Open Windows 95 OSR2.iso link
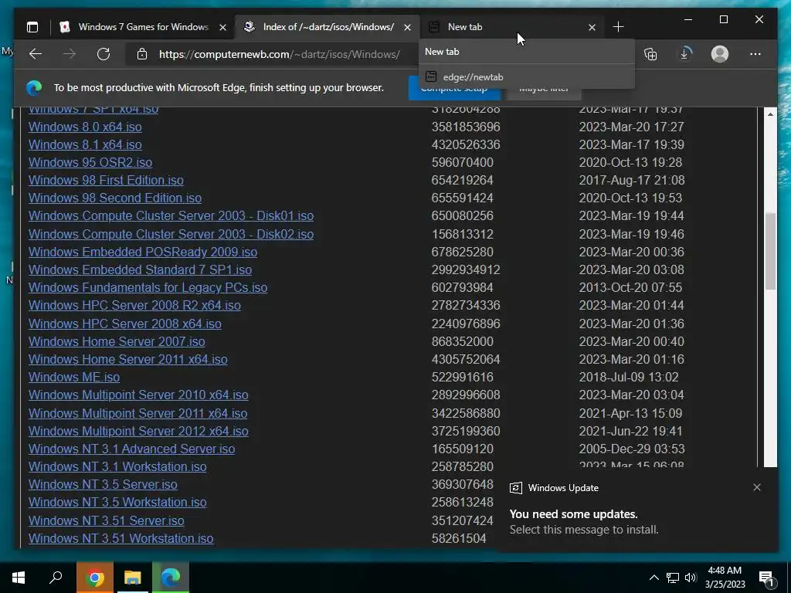791x593 pixels. coord(90,162)
